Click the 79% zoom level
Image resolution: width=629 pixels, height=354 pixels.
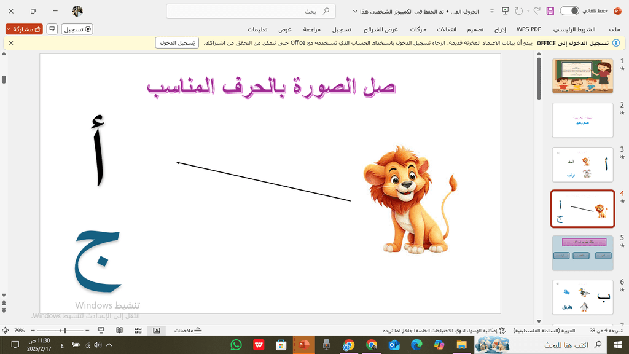[19, 331]
